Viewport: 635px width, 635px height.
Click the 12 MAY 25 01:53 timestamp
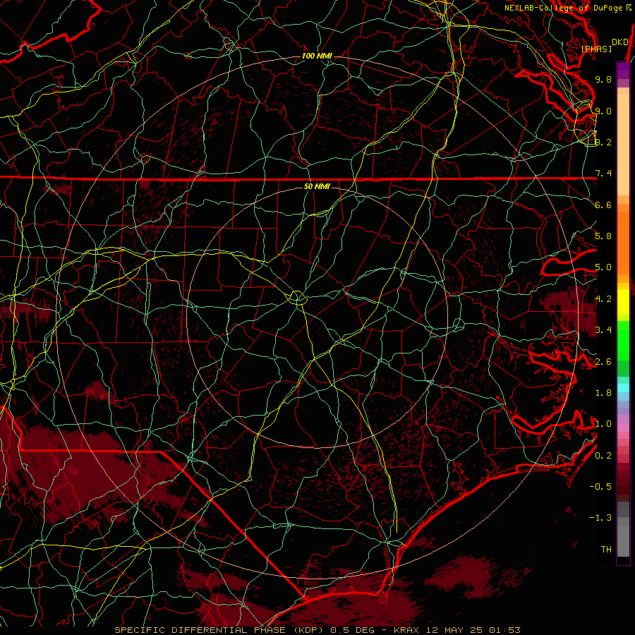tap(473, 630)
